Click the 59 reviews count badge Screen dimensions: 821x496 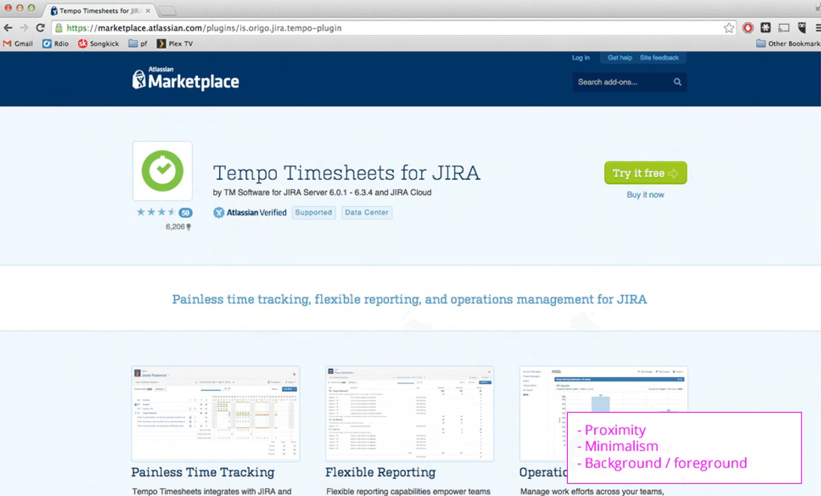coord(185,213)
